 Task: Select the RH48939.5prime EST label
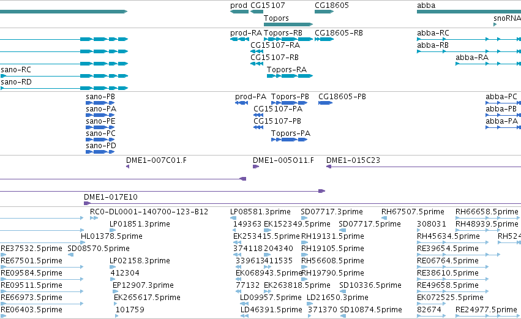(487, 224)
